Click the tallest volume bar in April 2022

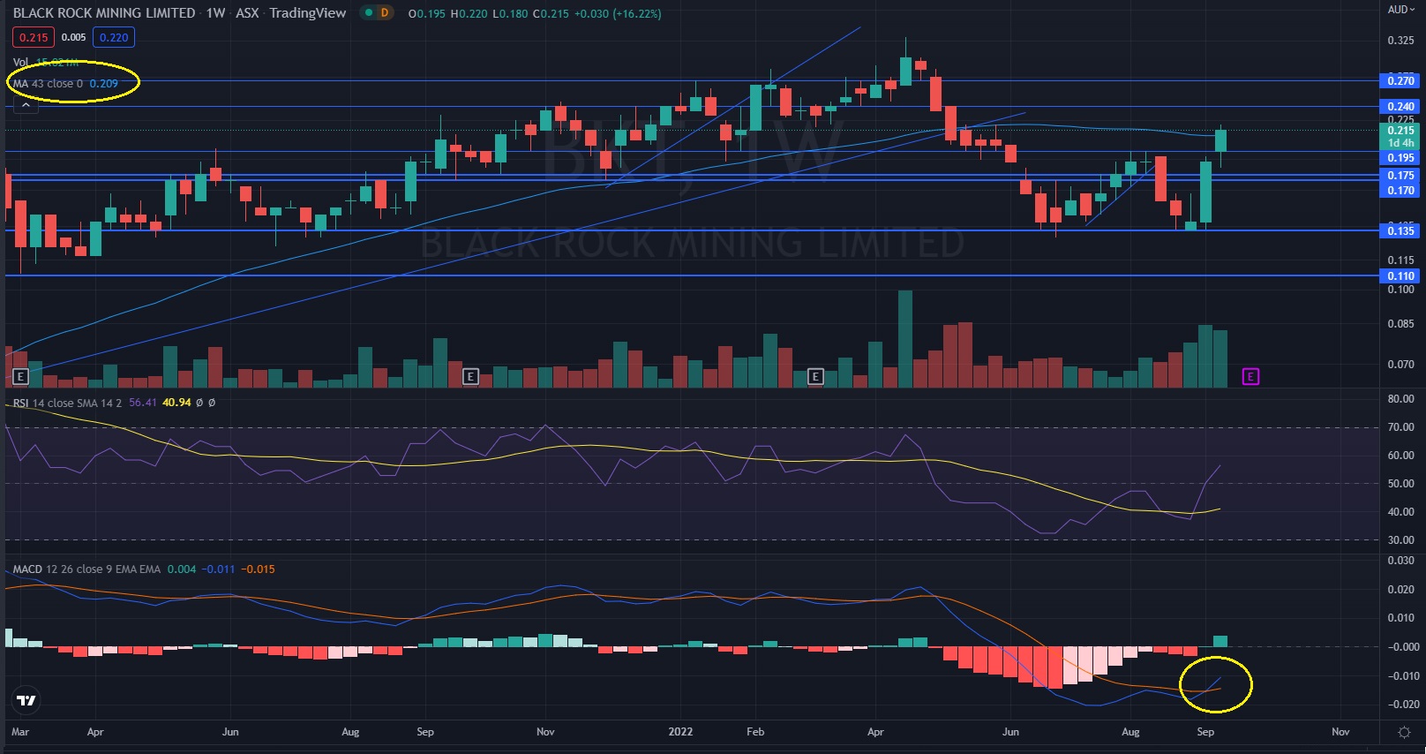click(905, 339)
